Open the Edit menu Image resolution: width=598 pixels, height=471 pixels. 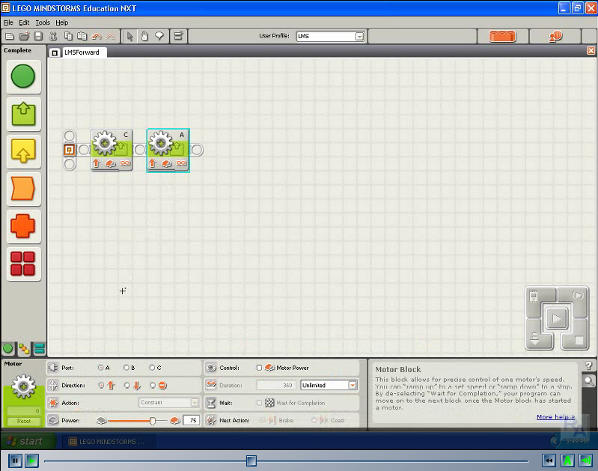(x=24, y=22)
